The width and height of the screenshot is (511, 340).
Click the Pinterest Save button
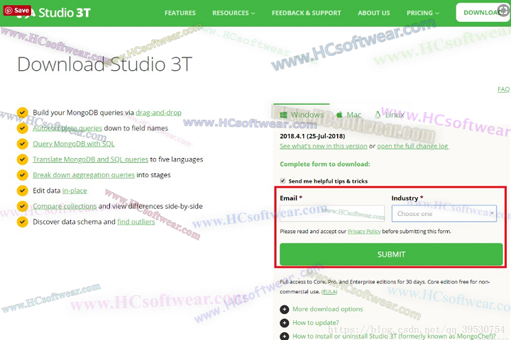click(x=17, y=11)
